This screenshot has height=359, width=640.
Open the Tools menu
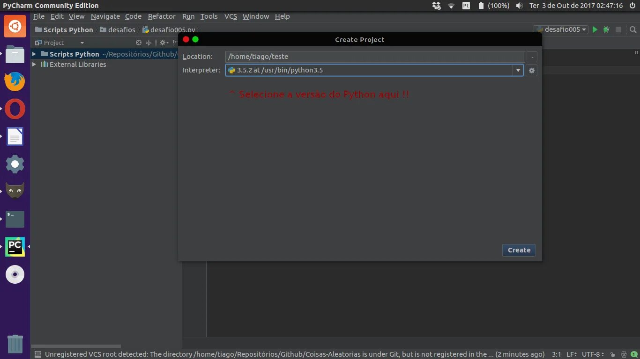click(209, 16)
